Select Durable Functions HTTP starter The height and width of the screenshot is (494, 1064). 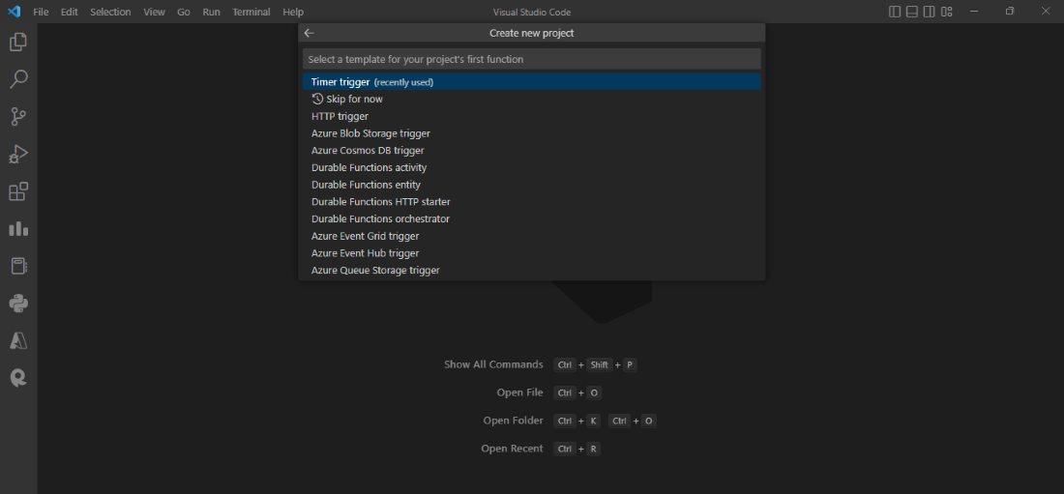(532, 201)
